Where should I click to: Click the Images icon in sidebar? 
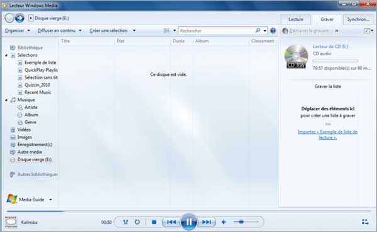[x=13, y=137]
